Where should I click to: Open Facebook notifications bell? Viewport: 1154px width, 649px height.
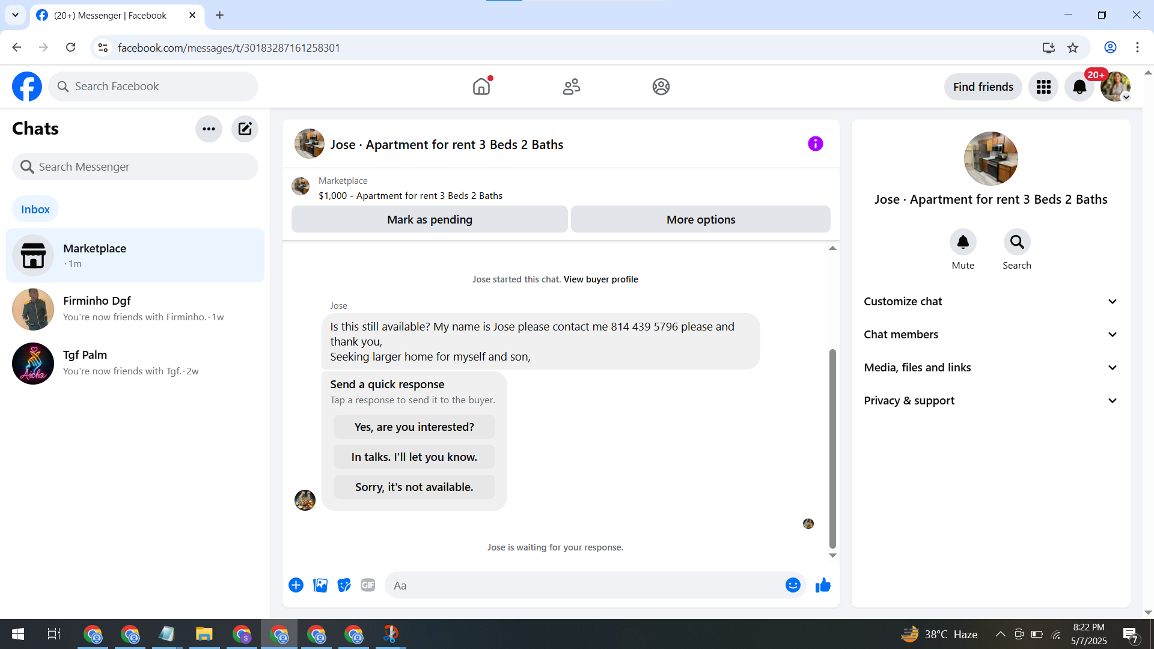pyautogui.click(x=1079, y=87)
